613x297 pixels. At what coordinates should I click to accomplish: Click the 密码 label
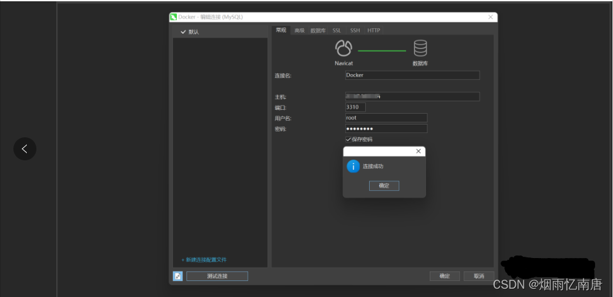pos(280,130)
